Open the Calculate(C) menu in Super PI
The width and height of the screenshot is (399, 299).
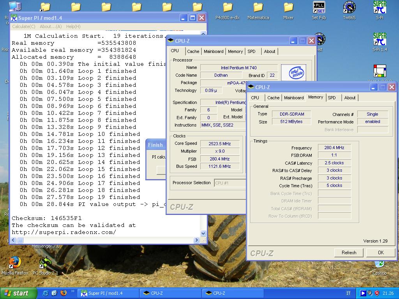tap(24, 26)
